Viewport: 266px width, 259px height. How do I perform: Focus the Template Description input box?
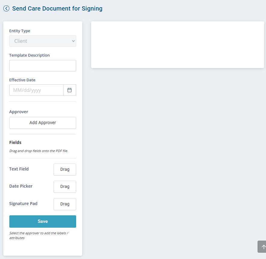[43, 66]
